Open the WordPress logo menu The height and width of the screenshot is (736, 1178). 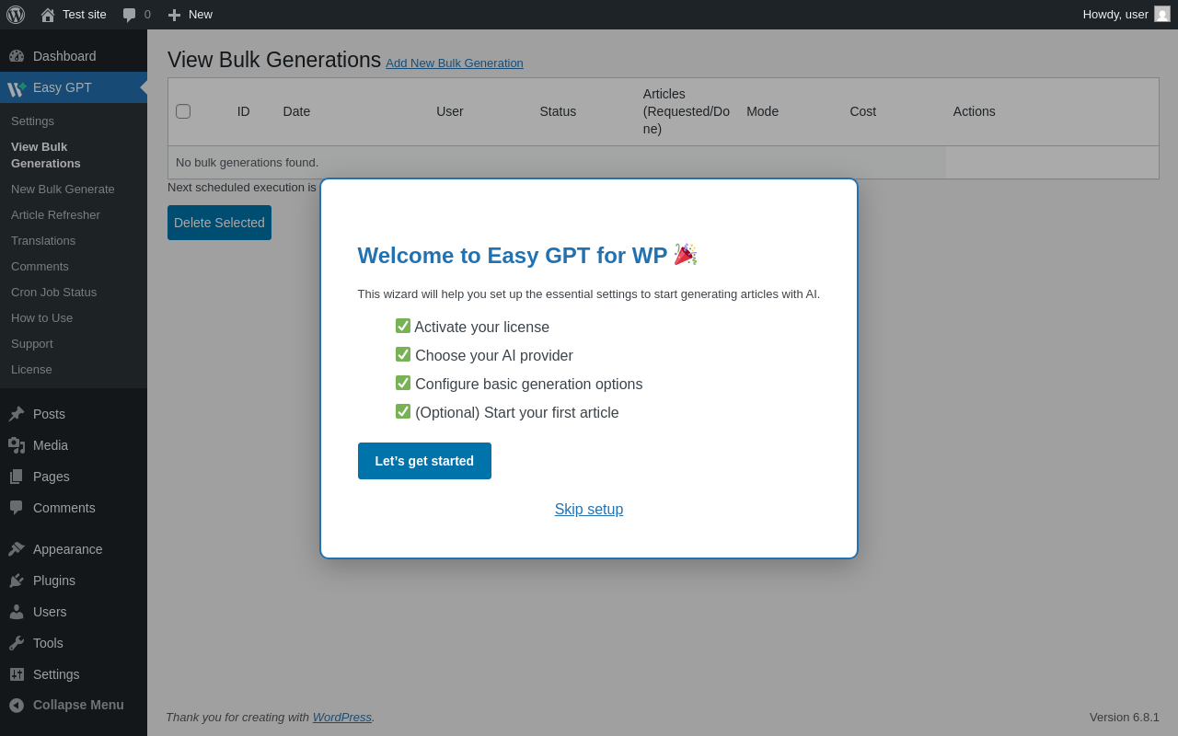tap(16, 15)
